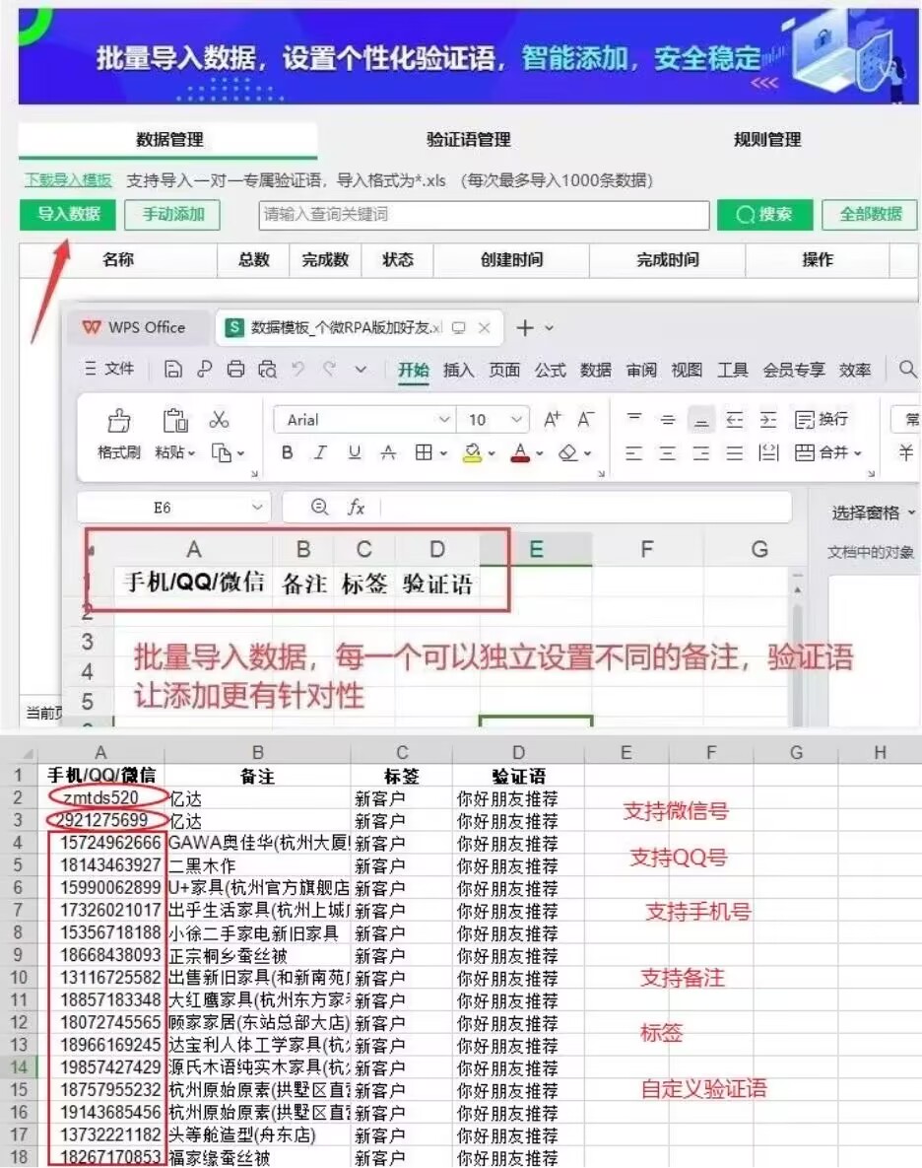Screen dimensions: 922x1168
Task: Click the Print icon in quick toolbar
Action: (236, 370)
